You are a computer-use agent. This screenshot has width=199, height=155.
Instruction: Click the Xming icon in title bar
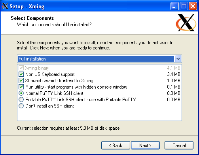point(5,6)
